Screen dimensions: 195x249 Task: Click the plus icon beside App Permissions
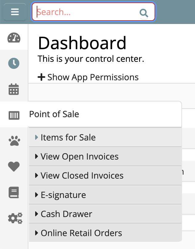tap(41, 77)
